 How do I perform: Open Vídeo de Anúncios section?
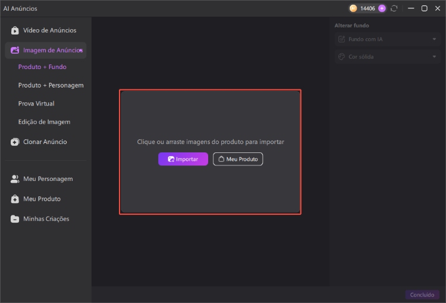click(x=46, y=30)
